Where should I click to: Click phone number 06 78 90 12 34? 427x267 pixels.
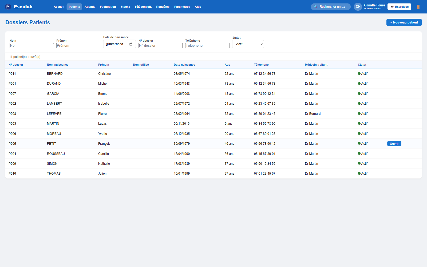click(x=265, y=94)
